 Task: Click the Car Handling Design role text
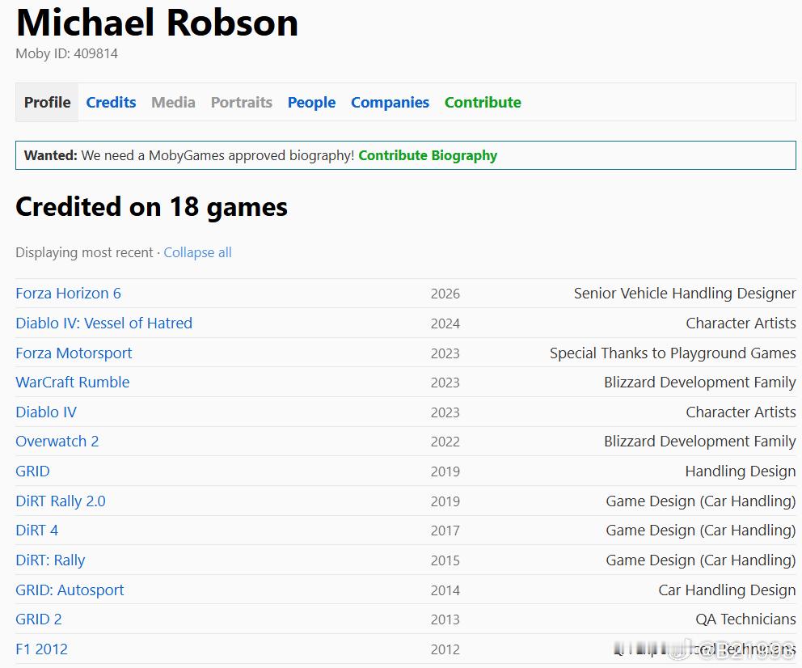click(x=727, y=590)
